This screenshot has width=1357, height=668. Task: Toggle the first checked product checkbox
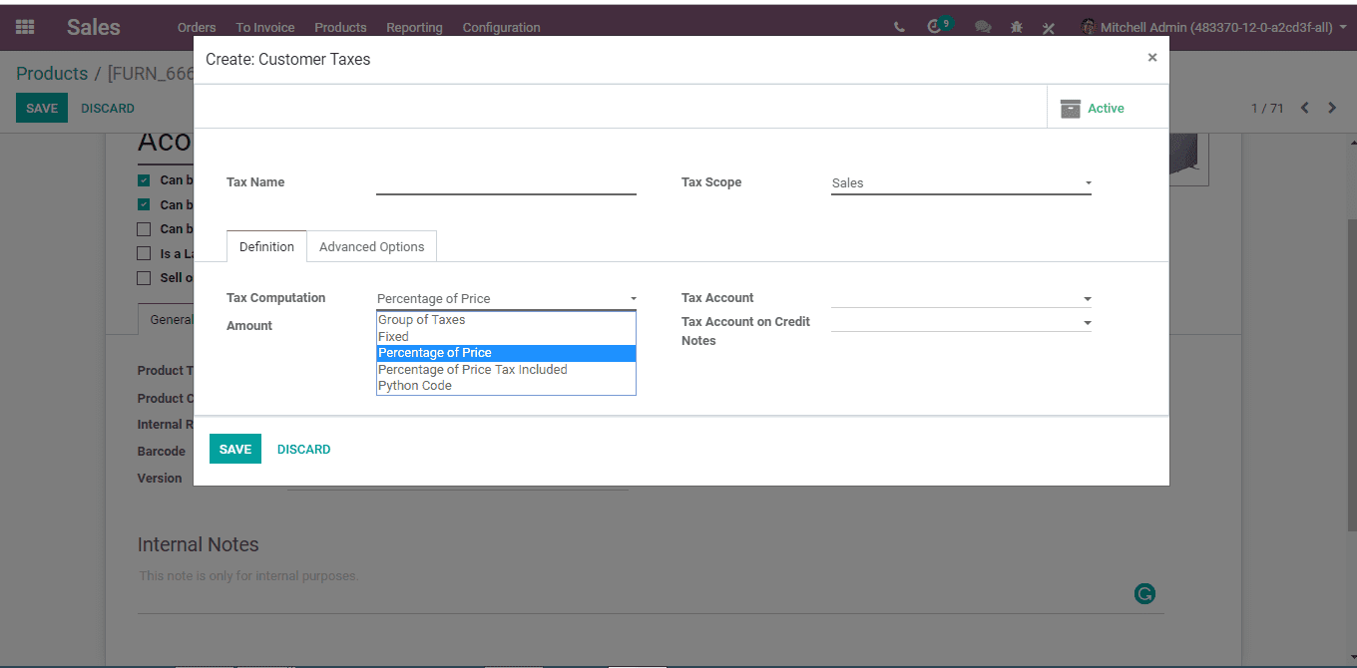144,180
